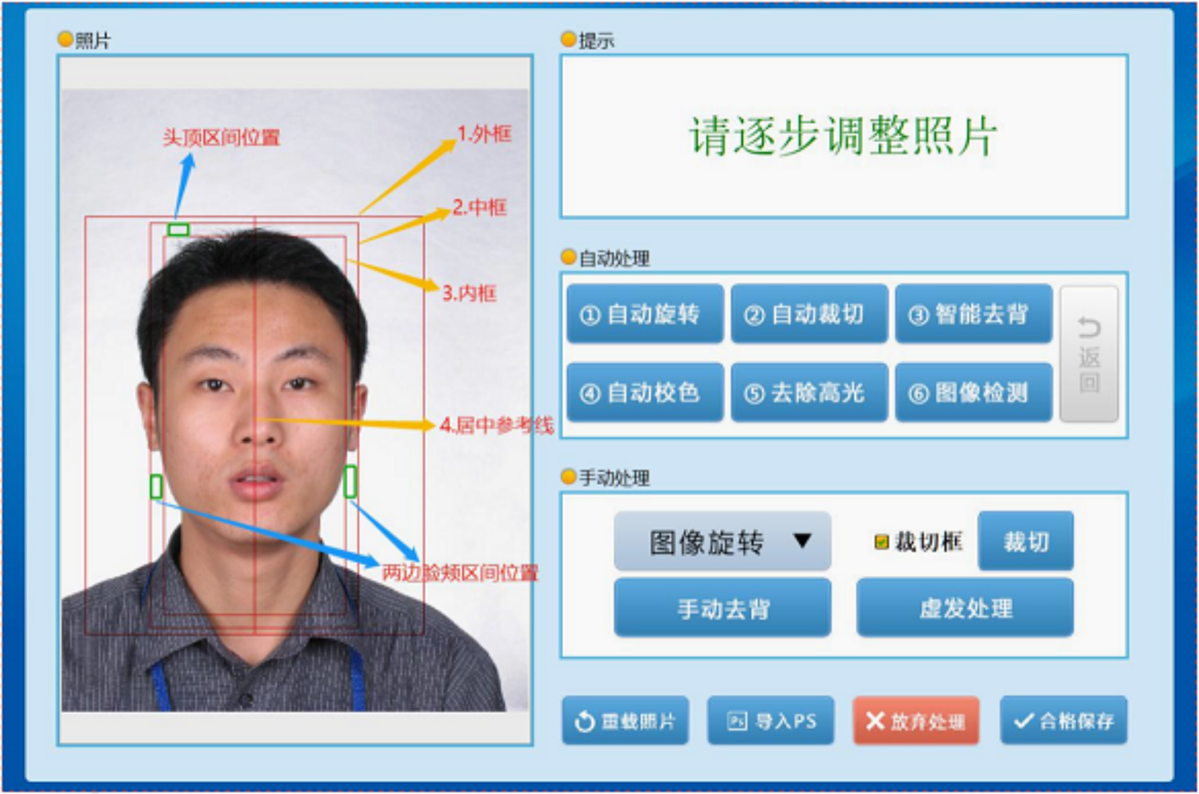
Task: Open the 图像旋转 rotation dropdown
Action: click(721, 541)
